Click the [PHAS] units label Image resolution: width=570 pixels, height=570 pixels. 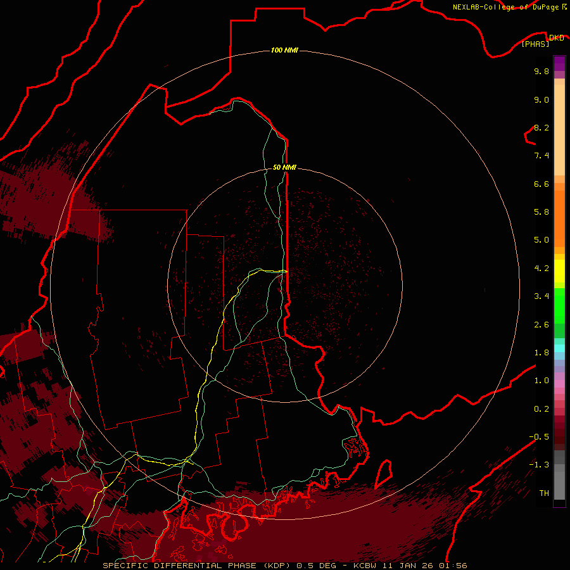coord(535,44)
